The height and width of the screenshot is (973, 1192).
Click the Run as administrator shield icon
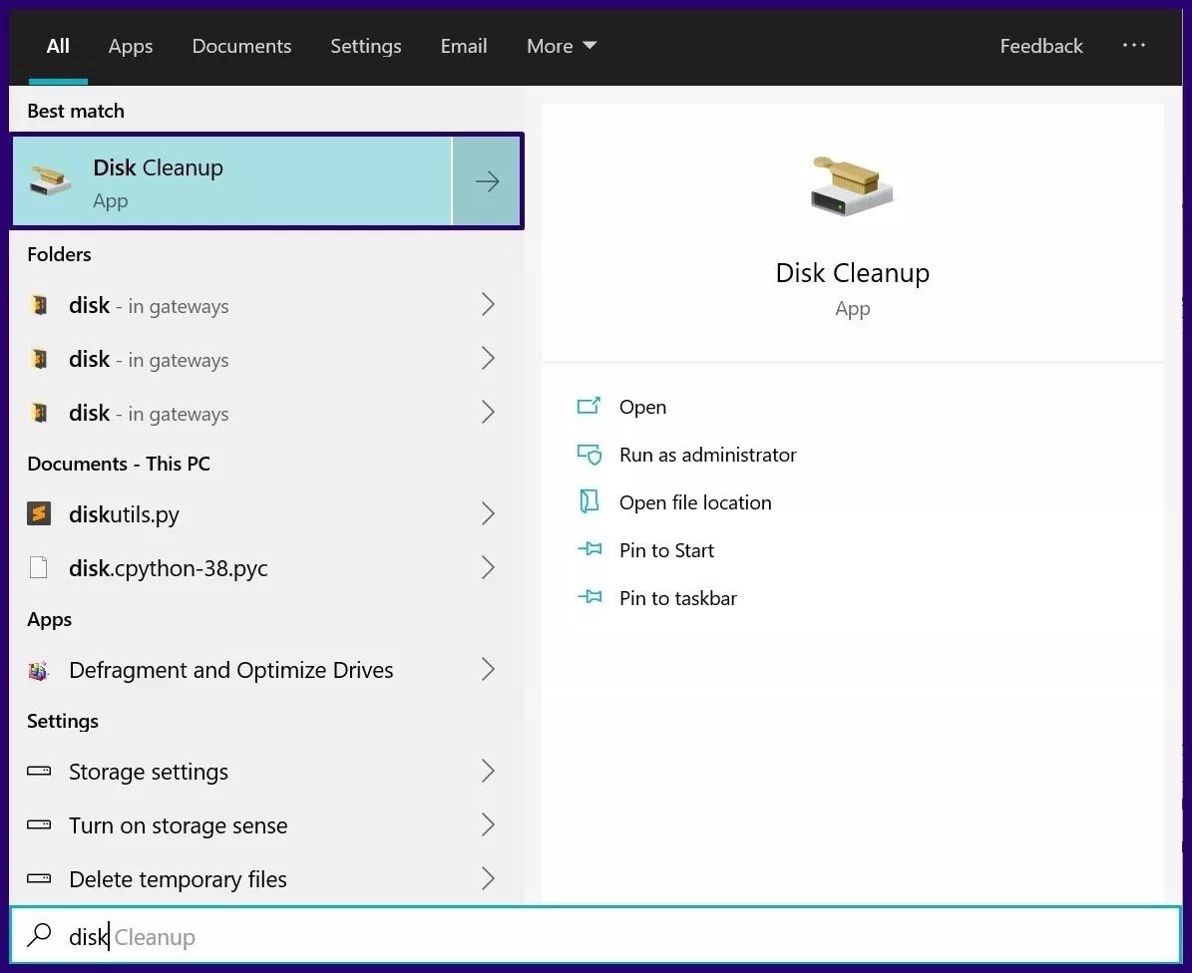pyautogui.click(x=590, y=455)
